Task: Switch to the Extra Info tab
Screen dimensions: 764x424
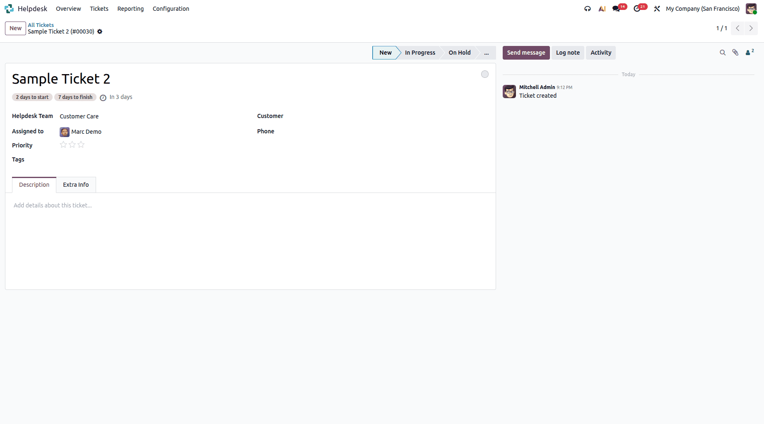Action: 76,185
